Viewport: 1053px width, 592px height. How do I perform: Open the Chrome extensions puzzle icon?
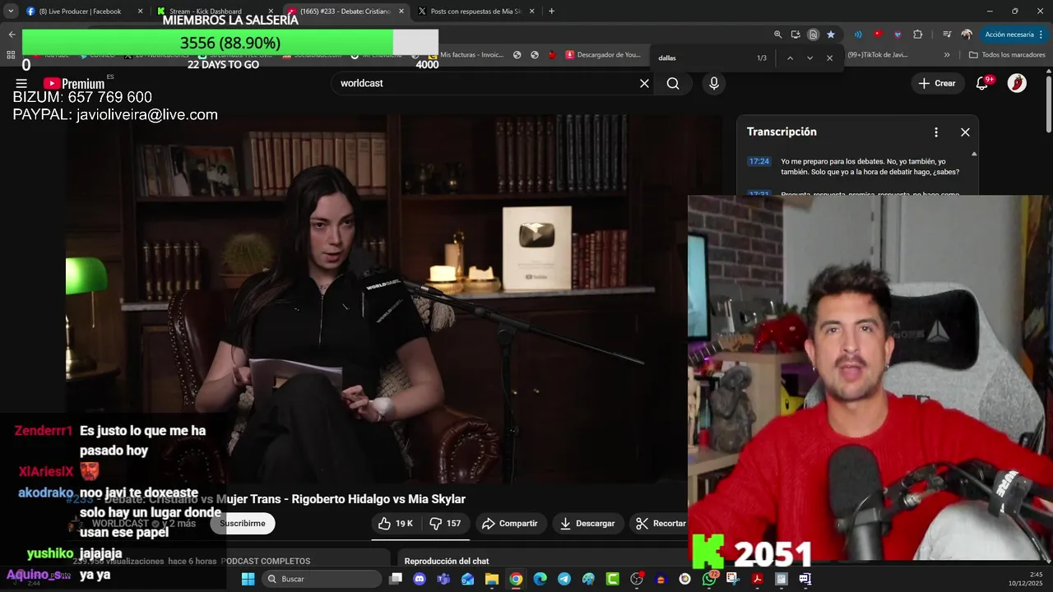click(918, 35)
